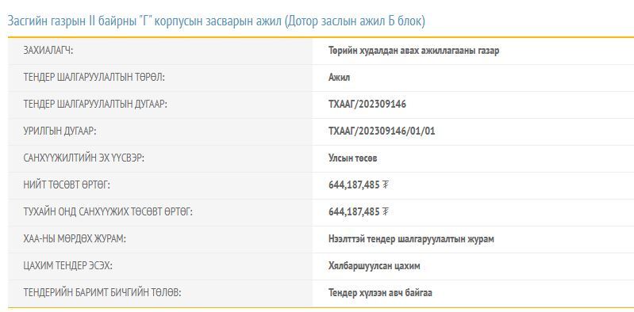Select the Улсын төсөв funding value
The height and width of the screenshot is (312, 634).
(x=352, y=158)
